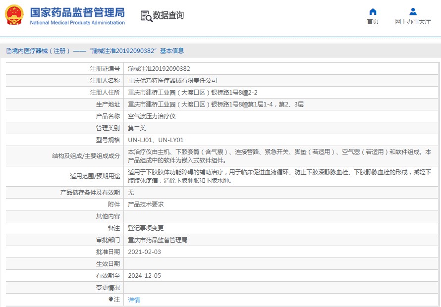Click the 网上办事大厅 person icon

(413, 12)
